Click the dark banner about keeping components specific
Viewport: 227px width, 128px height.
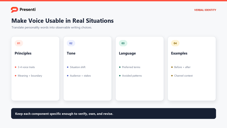point(113,113)
